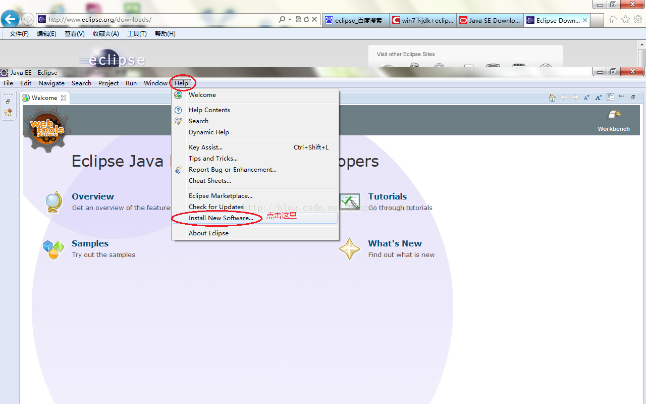The image size is (646, 404).
Task: Go to Workbench via the curved arrow icon
Action: [x=614, y=115]
